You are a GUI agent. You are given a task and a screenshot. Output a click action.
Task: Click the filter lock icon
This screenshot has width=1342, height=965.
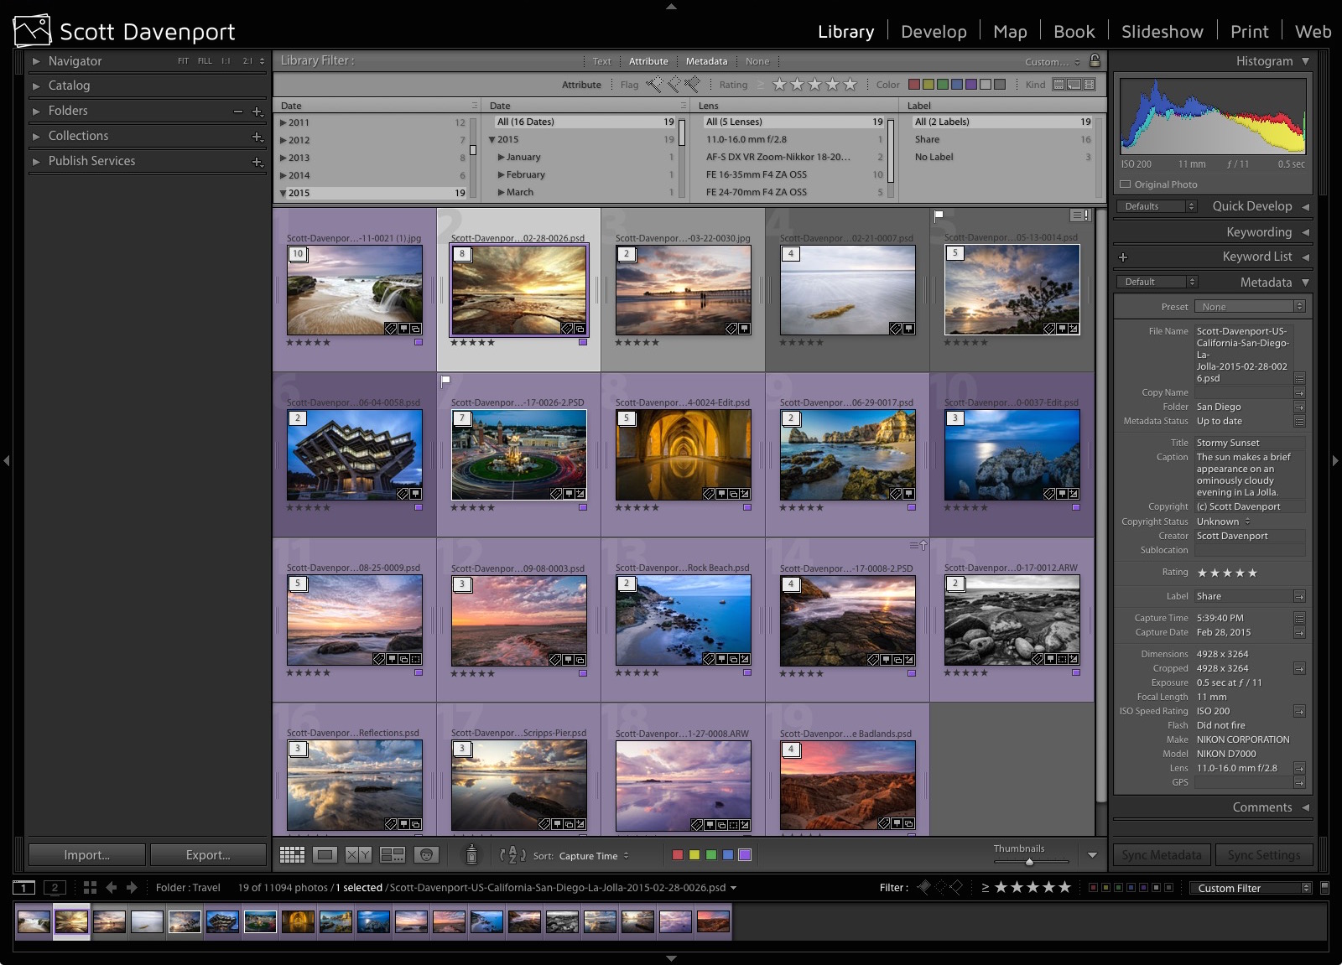1095,60
